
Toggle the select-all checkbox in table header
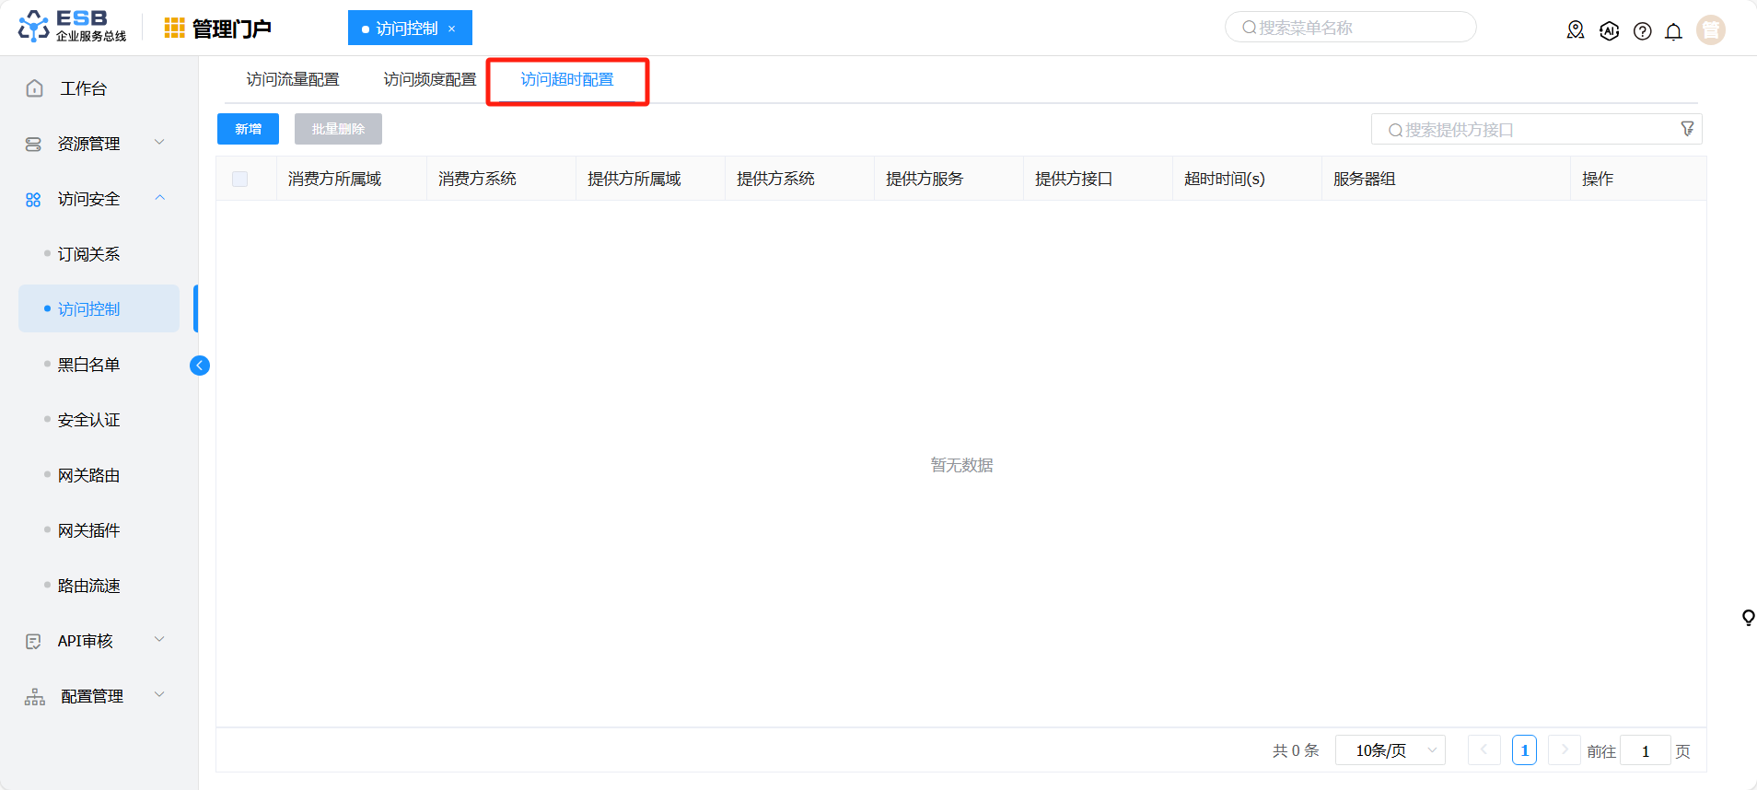coord(240,179)
